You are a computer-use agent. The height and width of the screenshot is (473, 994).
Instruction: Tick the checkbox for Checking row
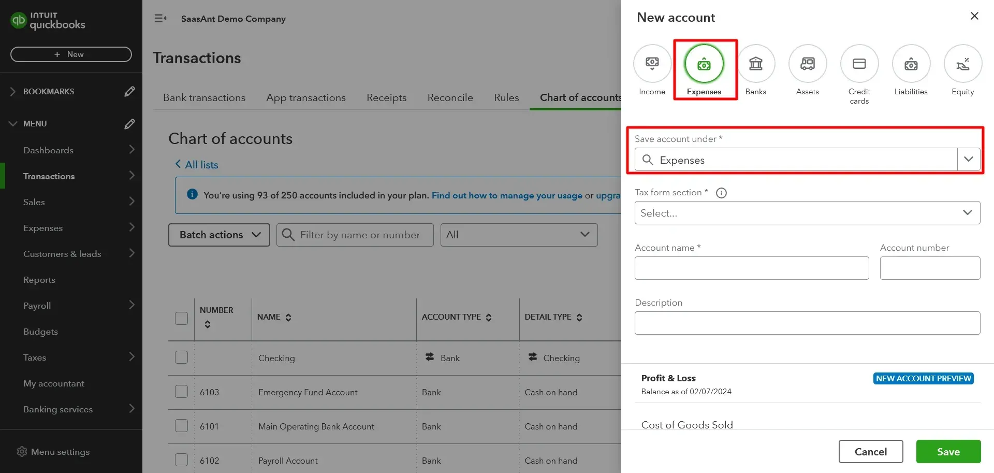click(181, 357)
